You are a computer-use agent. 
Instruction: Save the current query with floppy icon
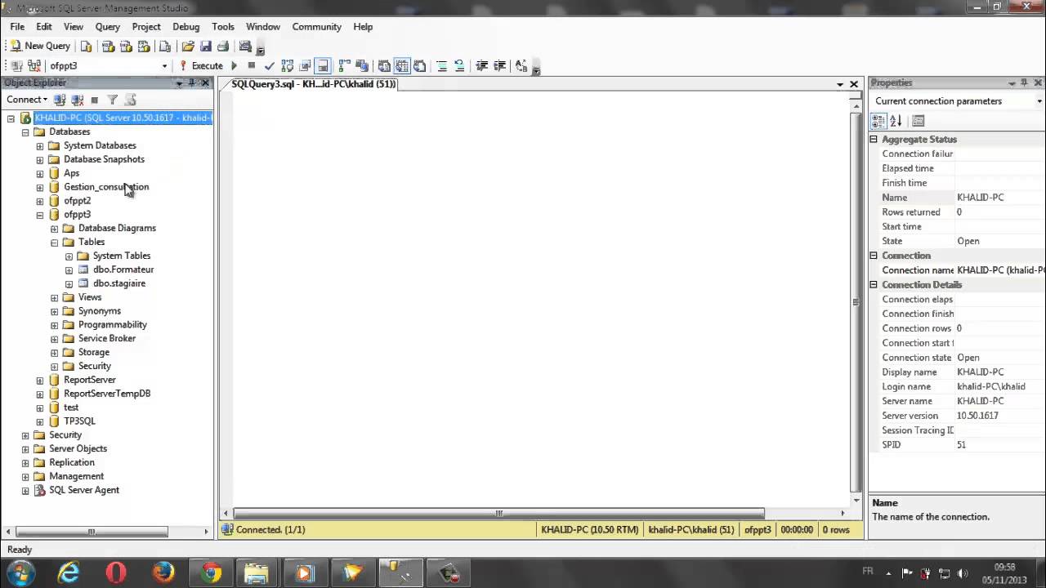206,47
